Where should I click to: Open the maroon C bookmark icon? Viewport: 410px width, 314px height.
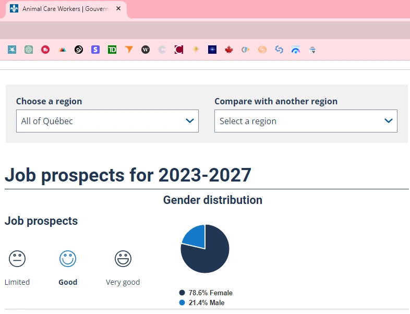[179, 50]
